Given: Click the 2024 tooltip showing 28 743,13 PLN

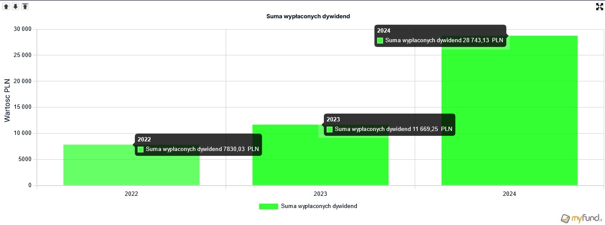Looking at the screenshot, I should (441, 36).
